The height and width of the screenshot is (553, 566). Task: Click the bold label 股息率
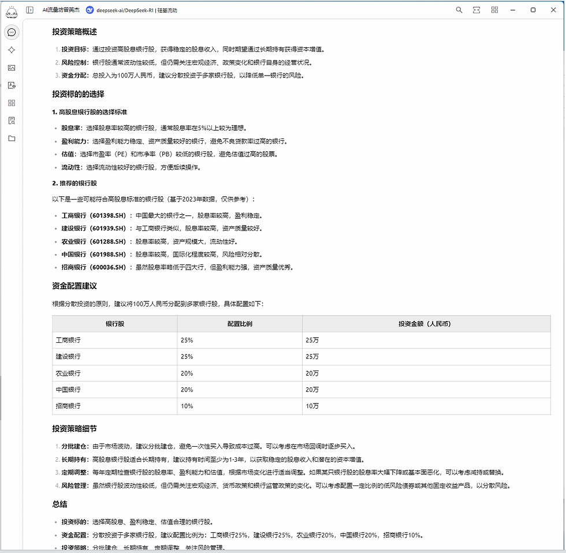point(70,128)
